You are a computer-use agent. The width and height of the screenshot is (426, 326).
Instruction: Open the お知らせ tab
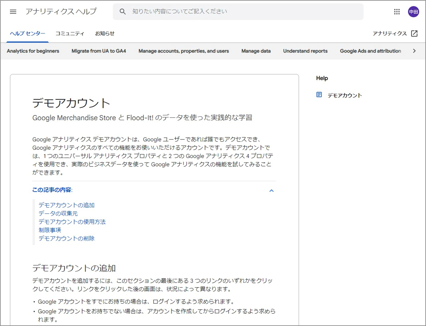point(105,33)
